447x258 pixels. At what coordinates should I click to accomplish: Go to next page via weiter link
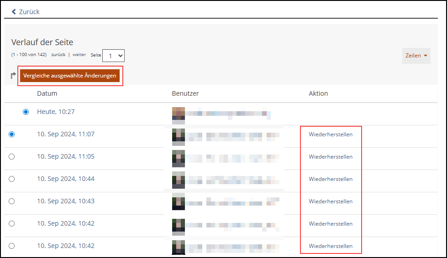[79, 55]
